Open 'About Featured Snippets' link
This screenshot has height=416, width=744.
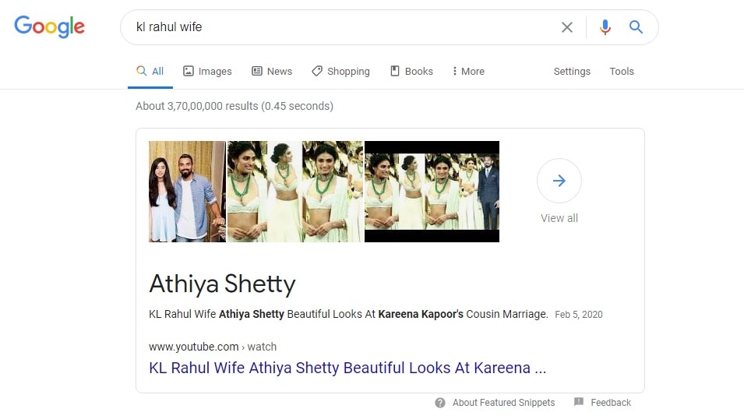click(503, 403)
